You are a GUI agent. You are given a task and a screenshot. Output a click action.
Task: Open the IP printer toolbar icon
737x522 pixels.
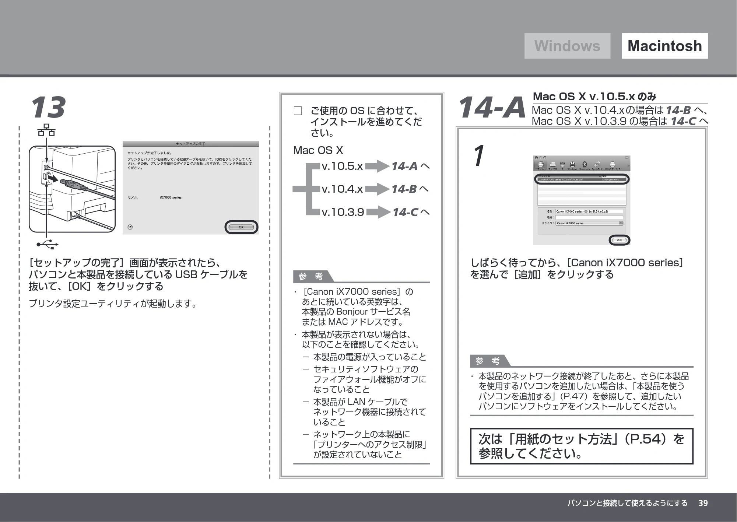click(562, 166)
